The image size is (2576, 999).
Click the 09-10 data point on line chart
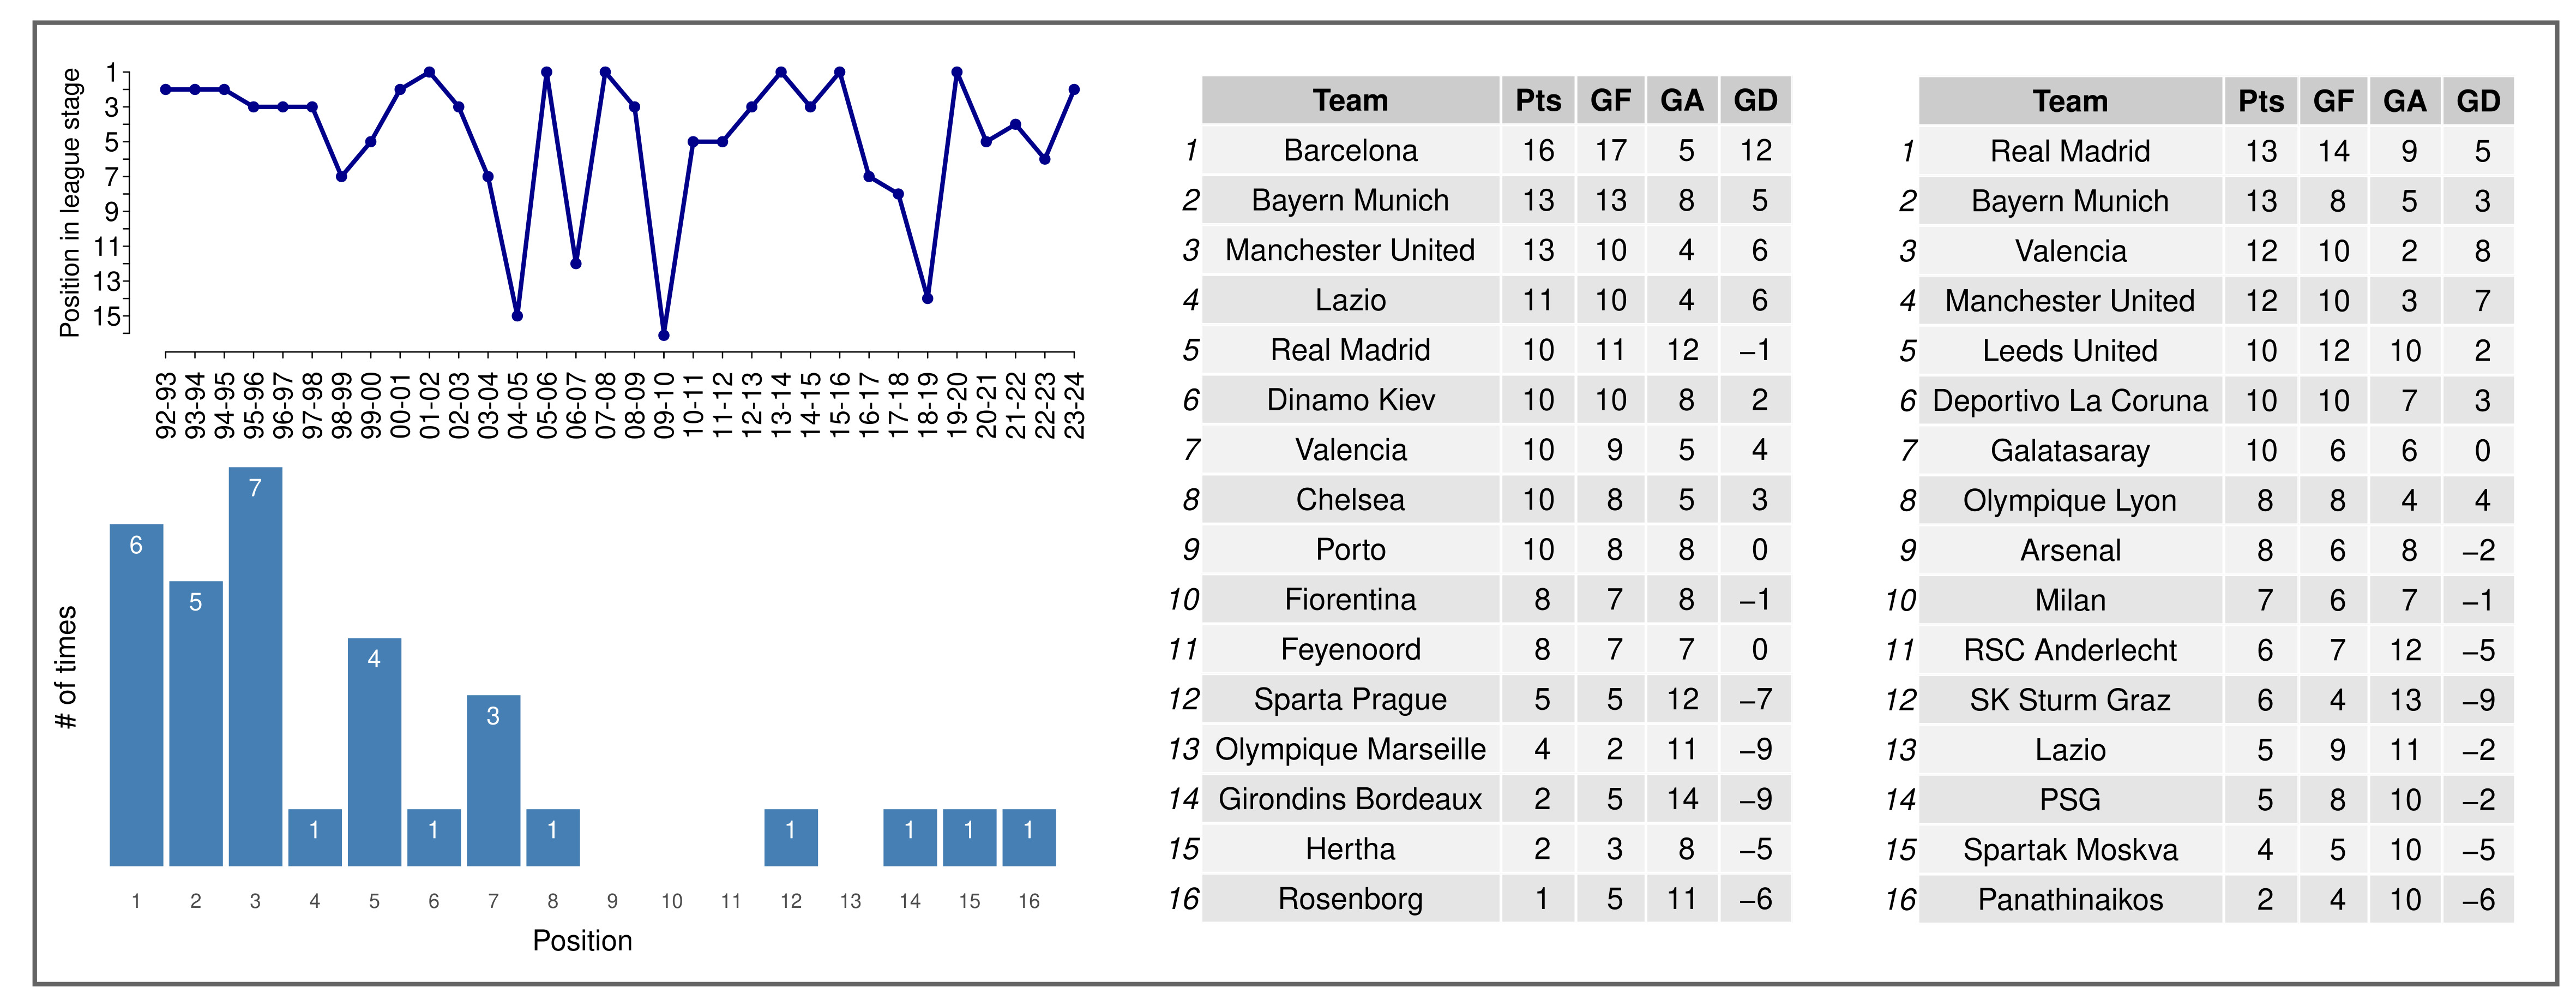[664, 336]
